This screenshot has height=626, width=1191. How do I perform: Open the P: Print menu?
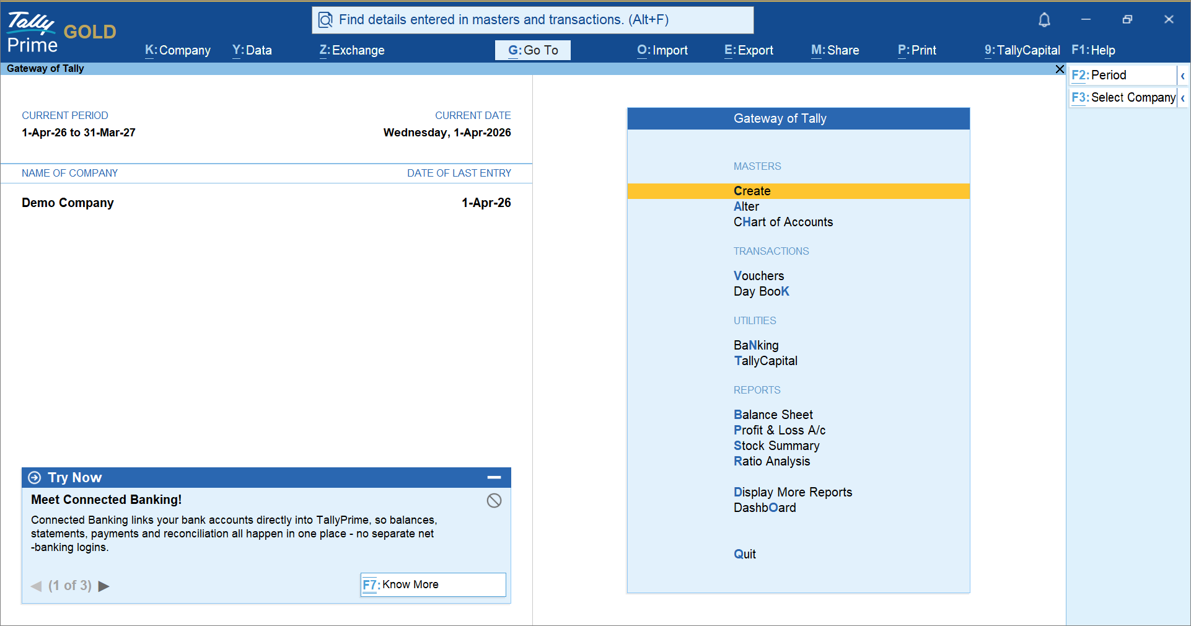tap(917, 50)
